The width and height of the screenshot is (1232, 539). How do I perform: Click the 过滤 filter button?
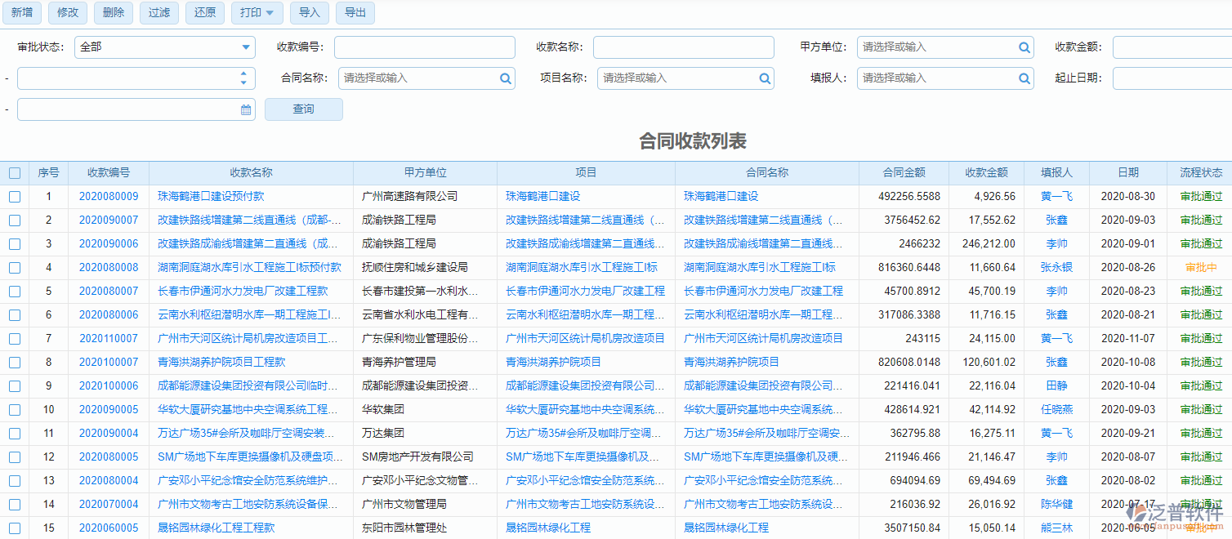158,13
